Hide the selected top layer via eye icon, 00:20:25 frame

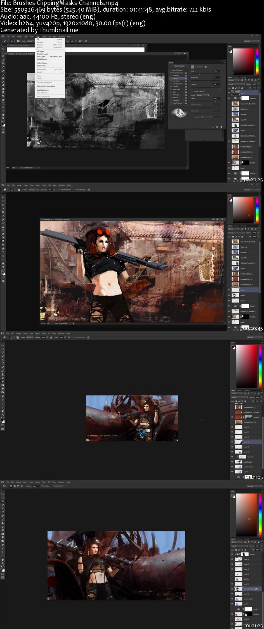click(x=229, y=93)
